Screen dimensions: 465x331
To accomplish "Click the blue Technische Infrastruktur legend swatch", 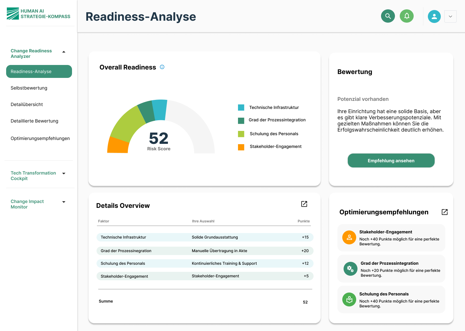I will (241, 108).
